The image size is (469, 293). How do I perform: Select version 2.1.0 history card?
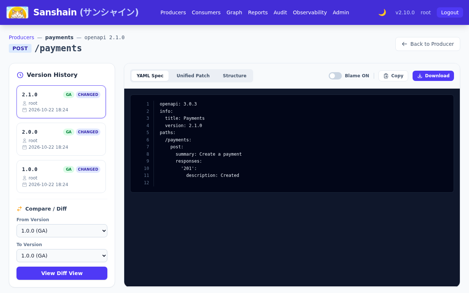61,102
